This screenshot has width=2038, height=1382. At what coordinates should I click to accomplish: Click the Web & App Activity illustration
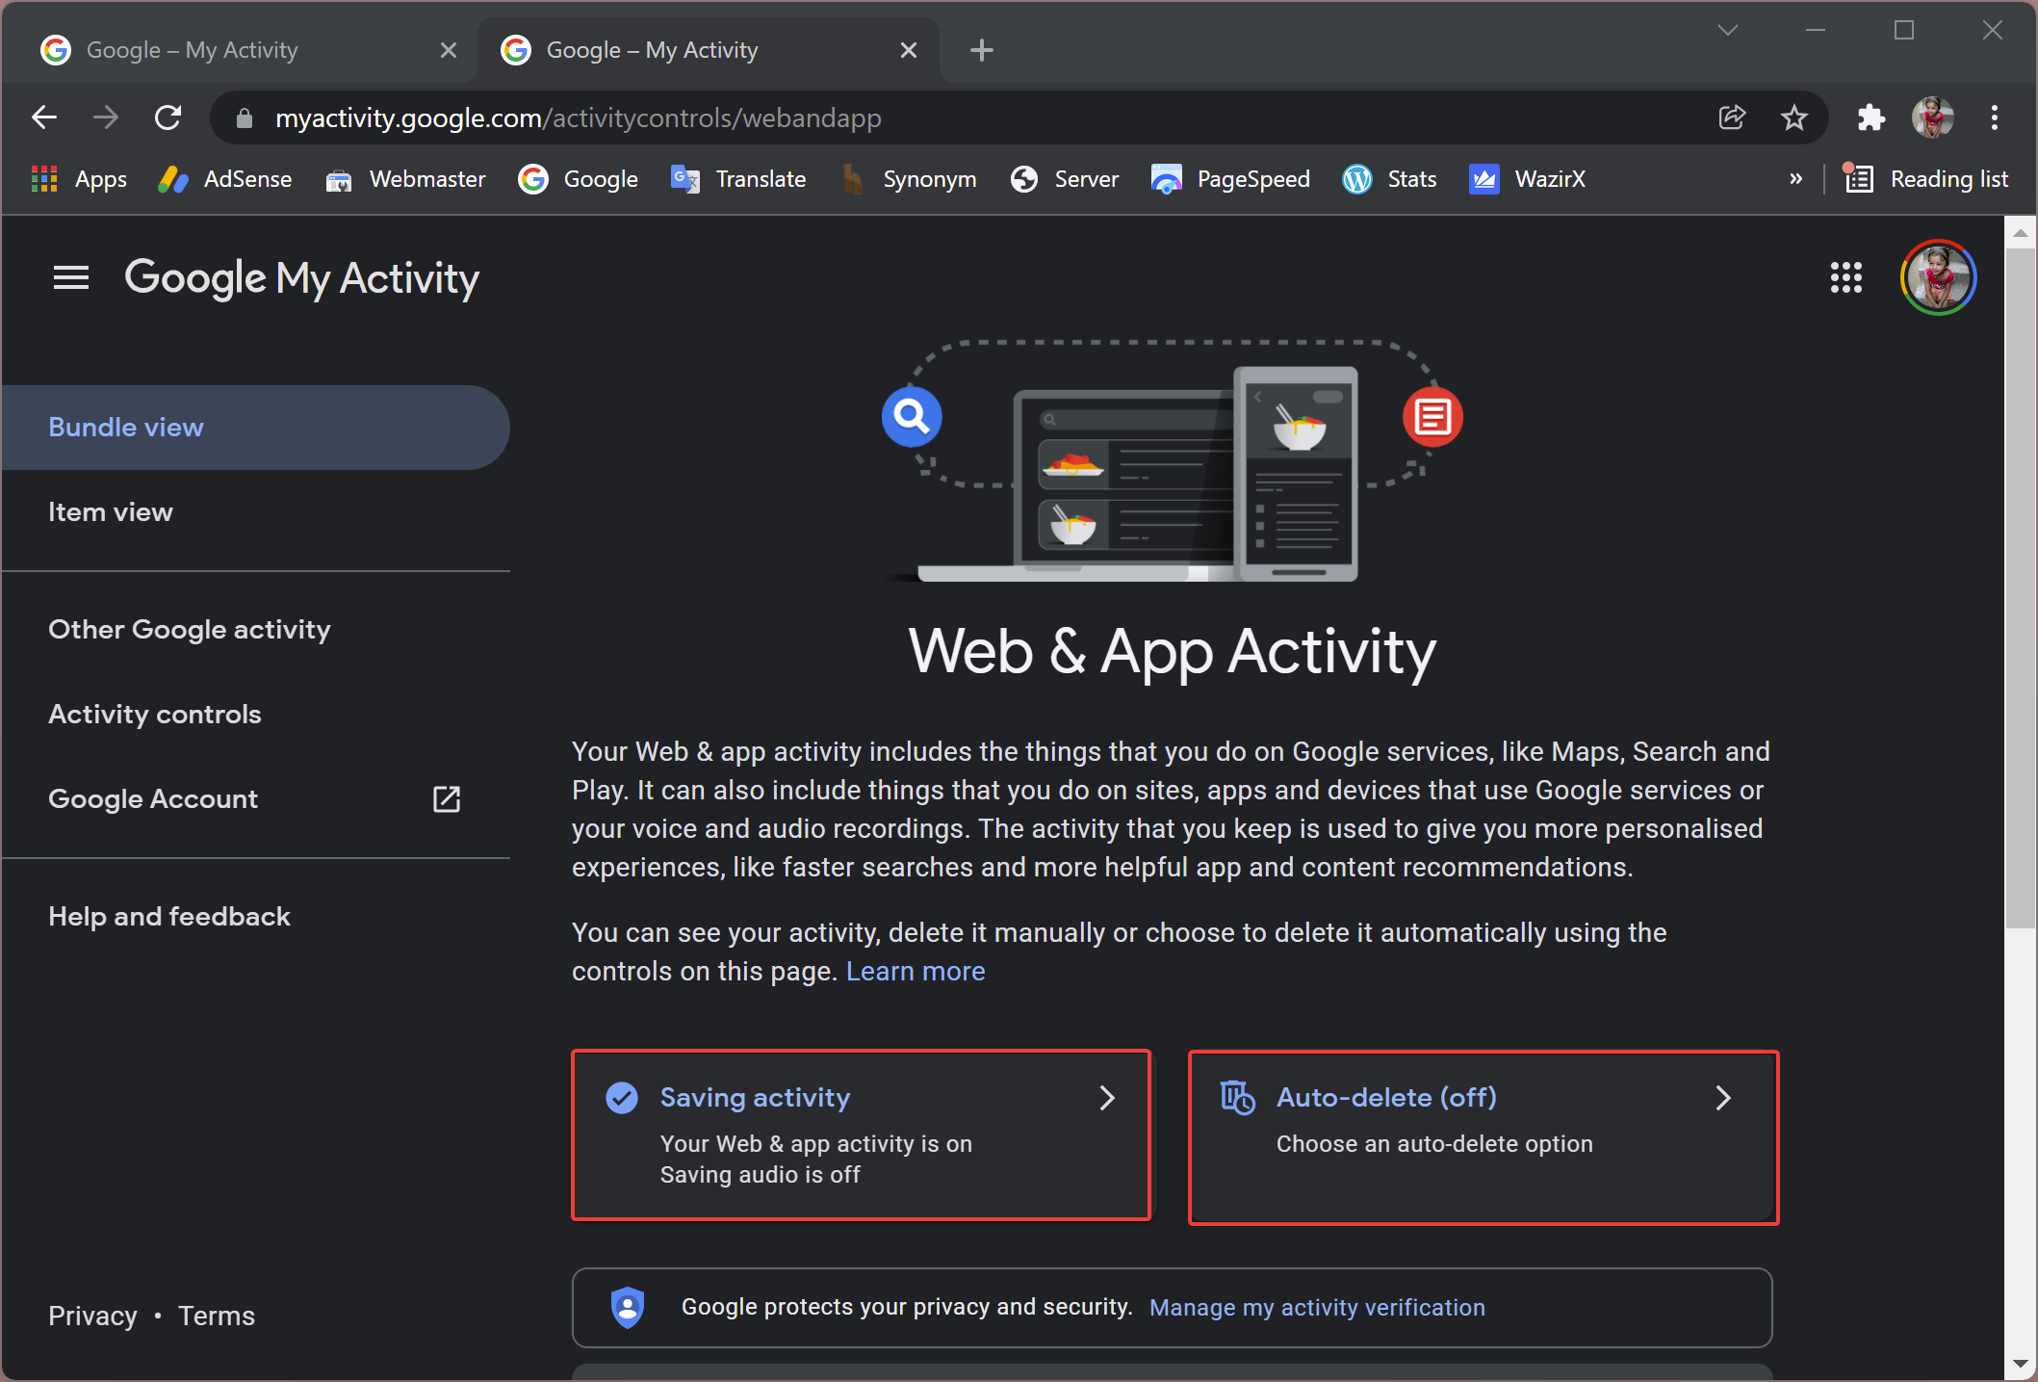1172,460
